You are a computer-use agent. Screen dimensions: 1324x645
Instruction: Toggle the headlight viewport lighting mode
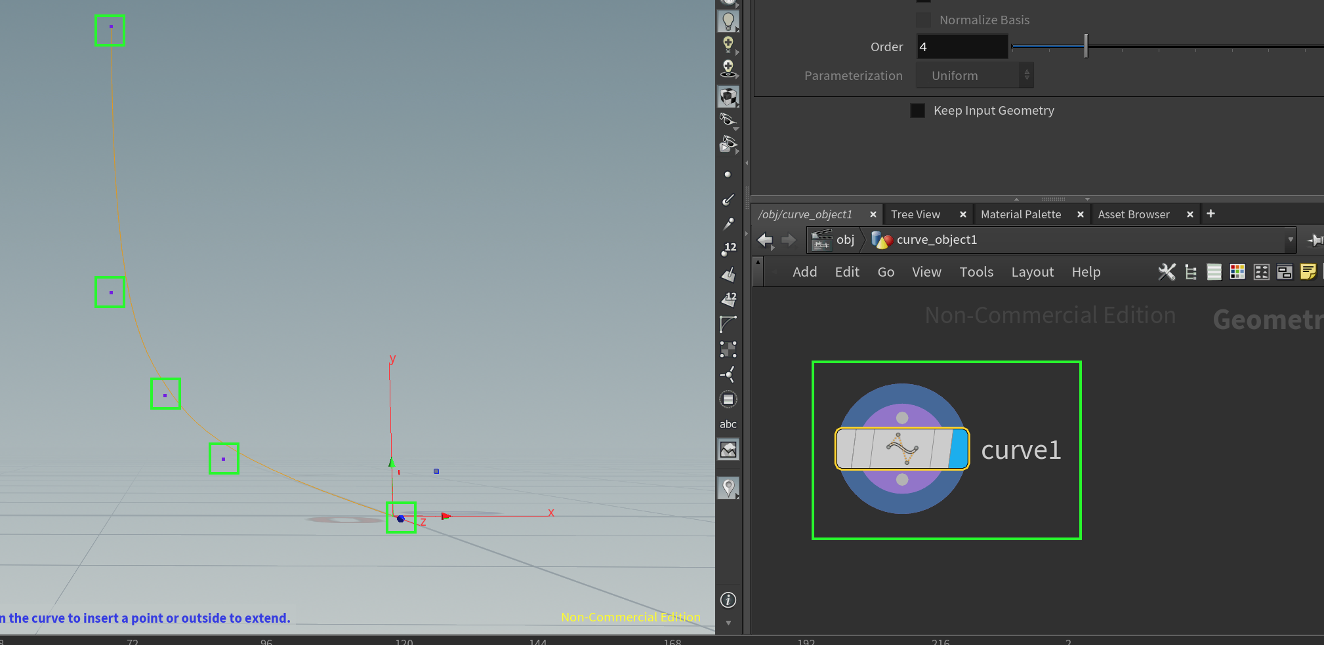pos(728,20)
